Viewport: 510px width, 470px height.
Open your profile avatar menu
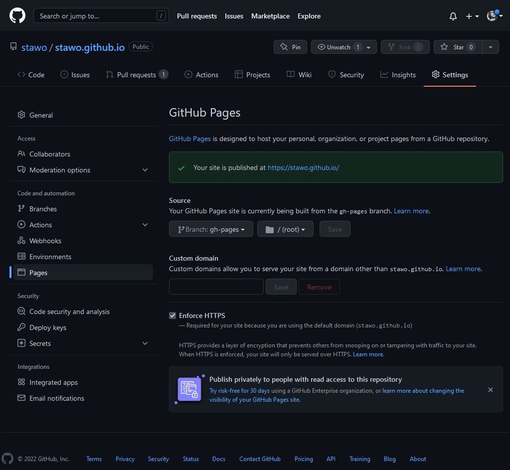tap(491, 16)
